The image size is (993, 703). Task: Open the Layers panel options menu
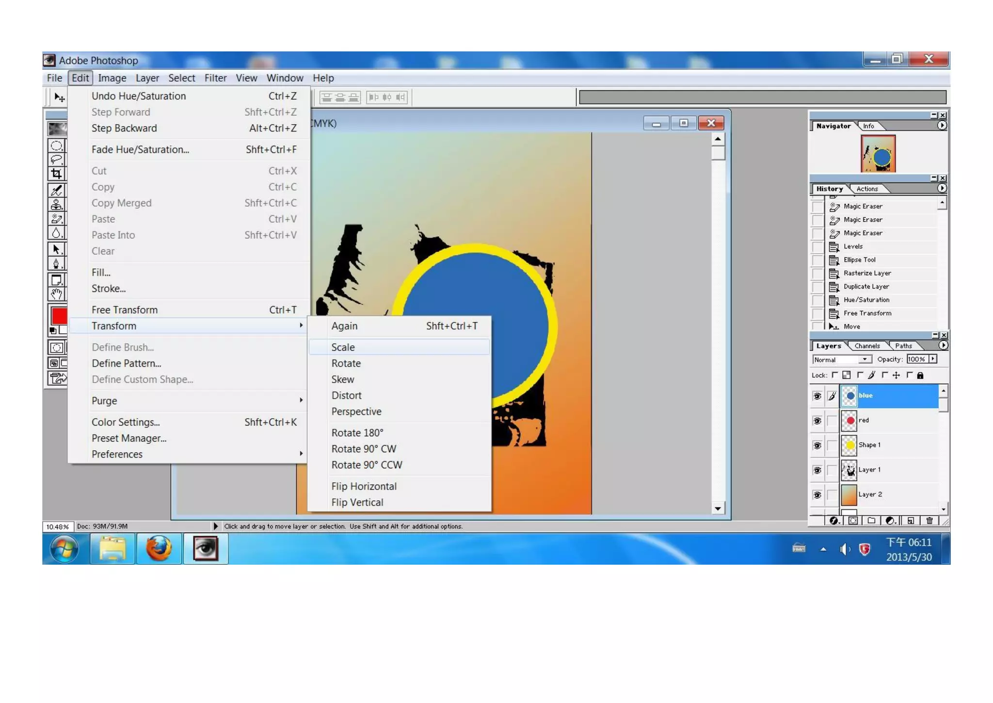[x=943, y=345]
